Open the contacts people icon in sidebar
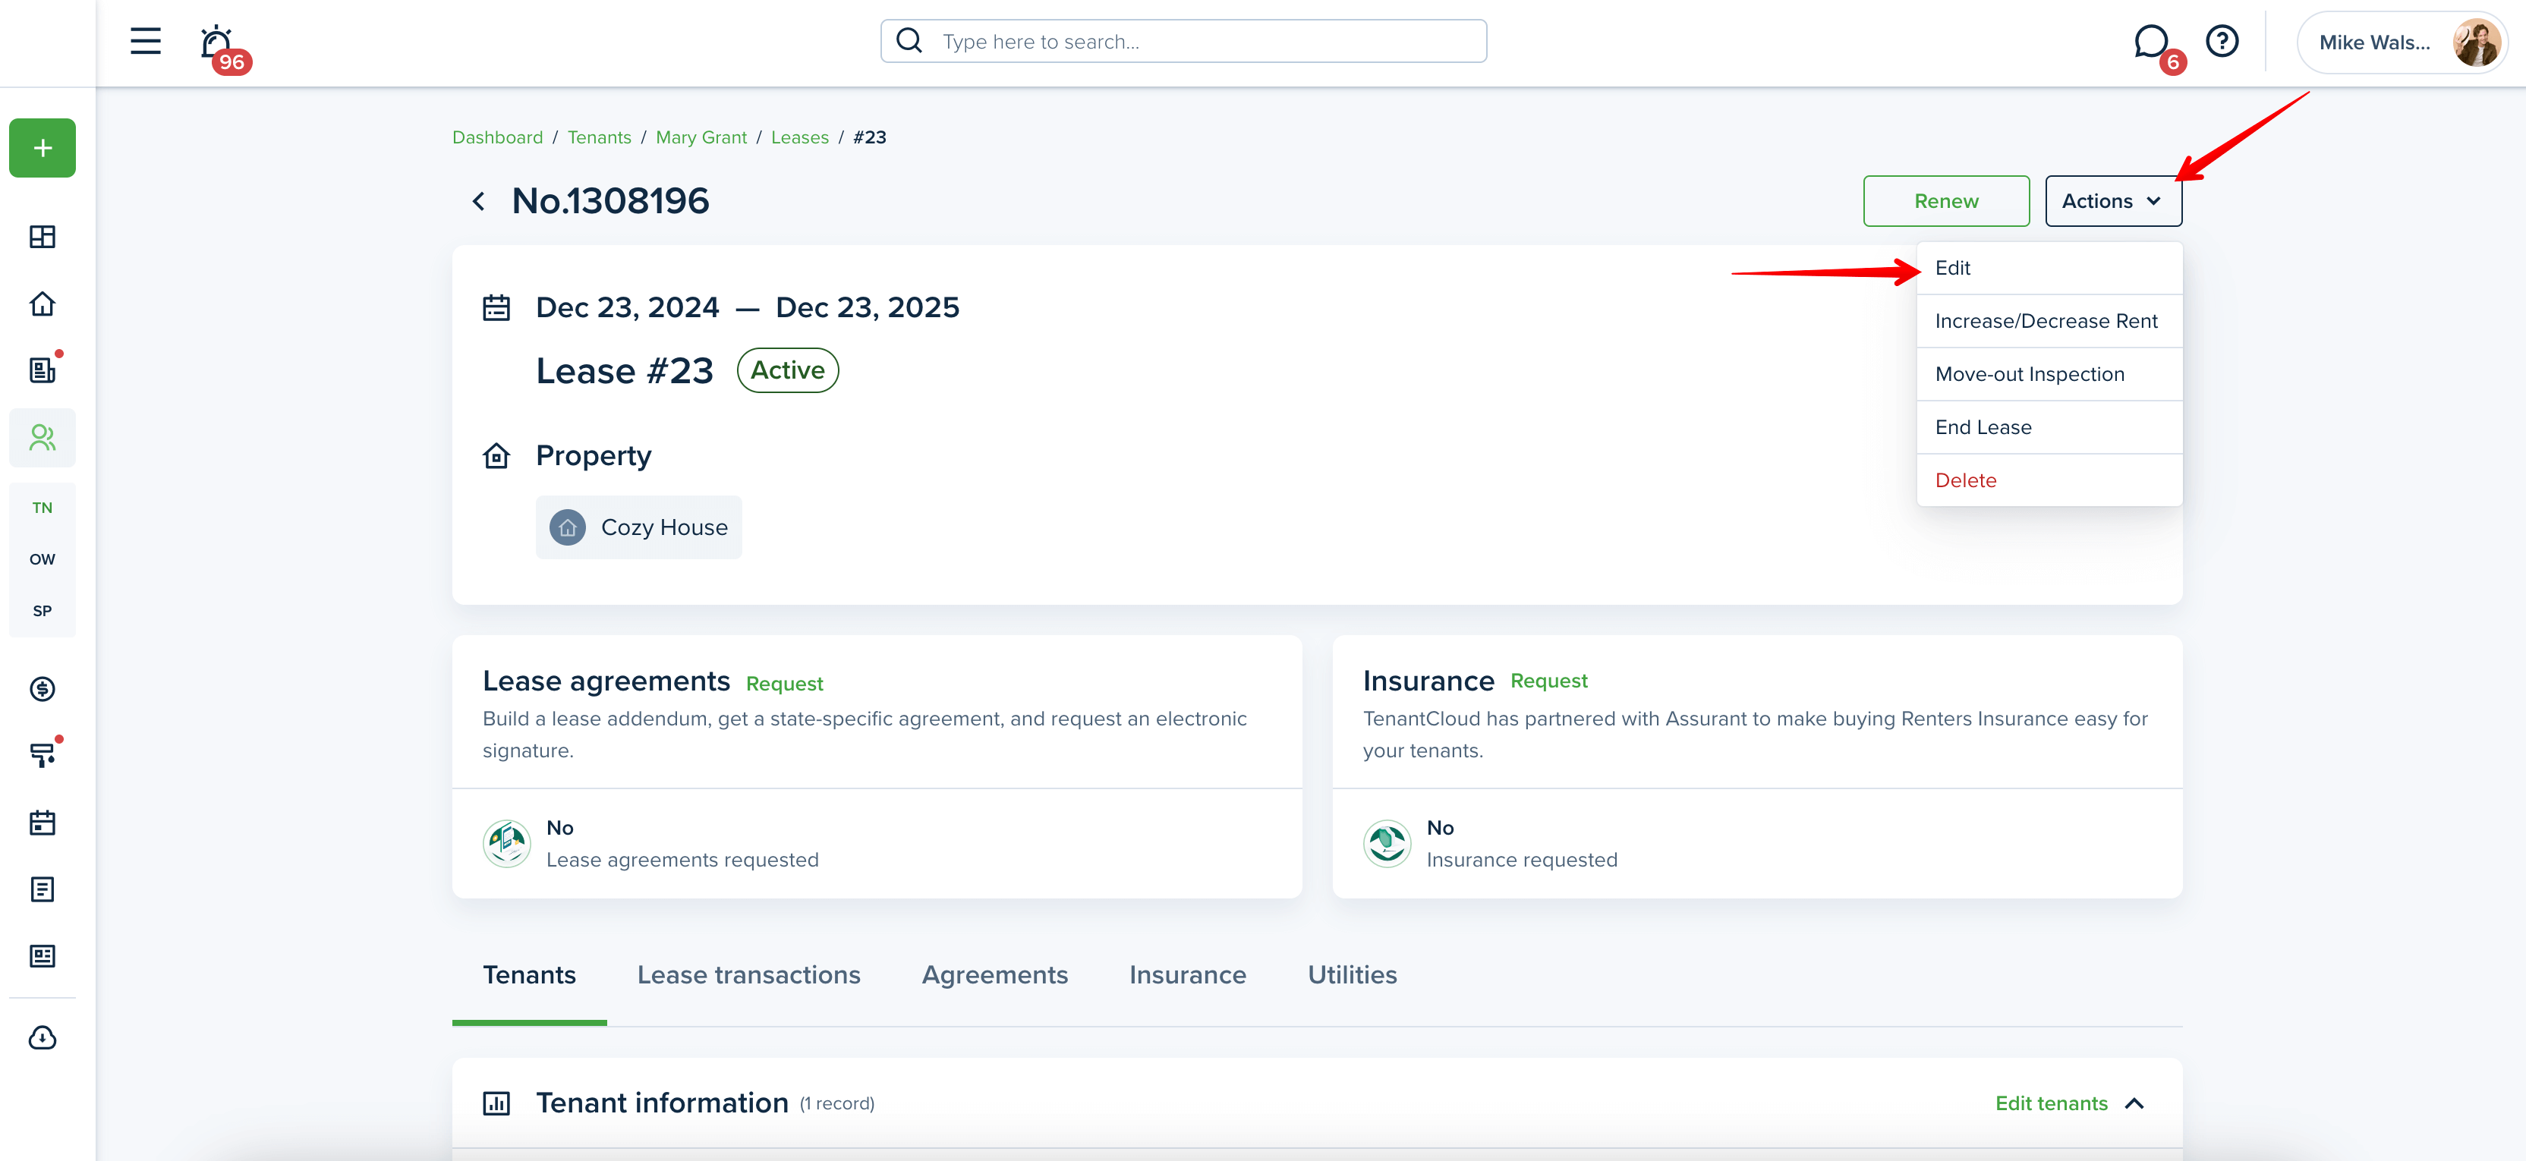 point(43,437)
